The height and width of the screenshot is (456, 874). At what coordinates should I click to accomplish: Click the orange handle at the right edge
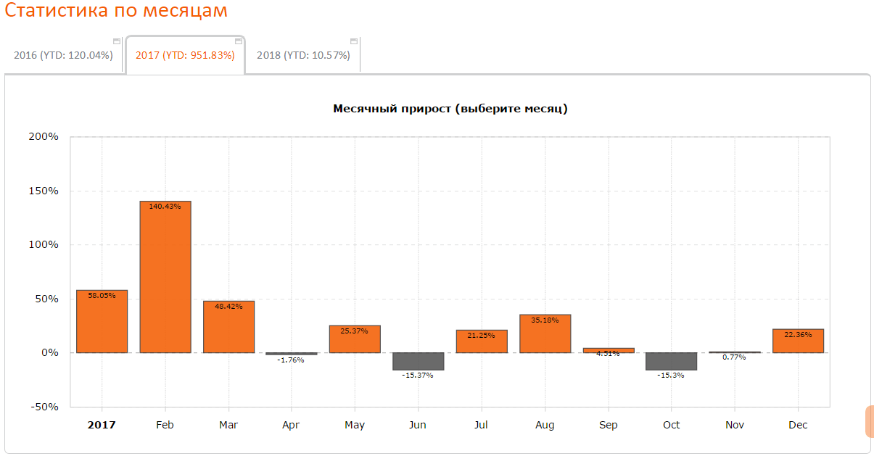(869, 422)
